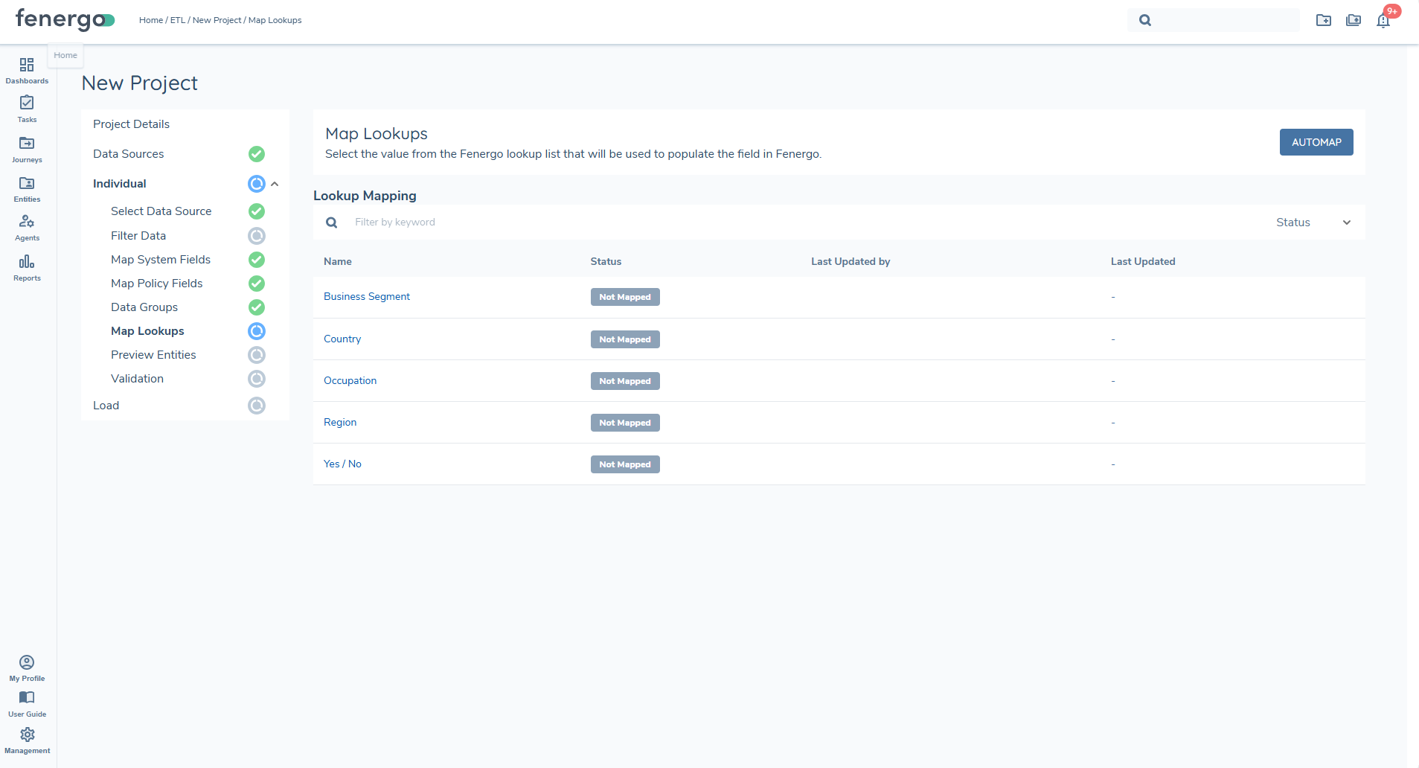
Task: Click the notifications bell icon
Action: coord(1383,20)
